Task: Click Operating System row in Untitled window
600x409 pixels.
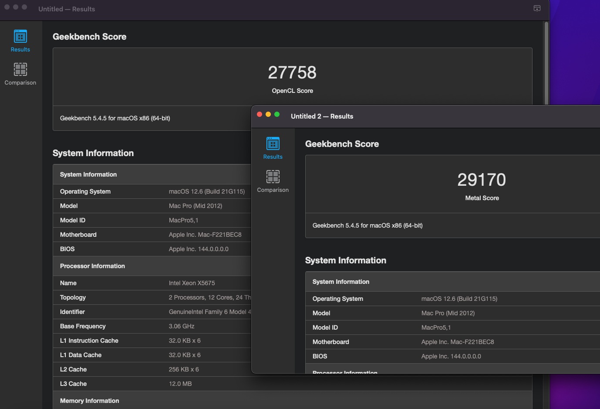Action: (152, 191)
